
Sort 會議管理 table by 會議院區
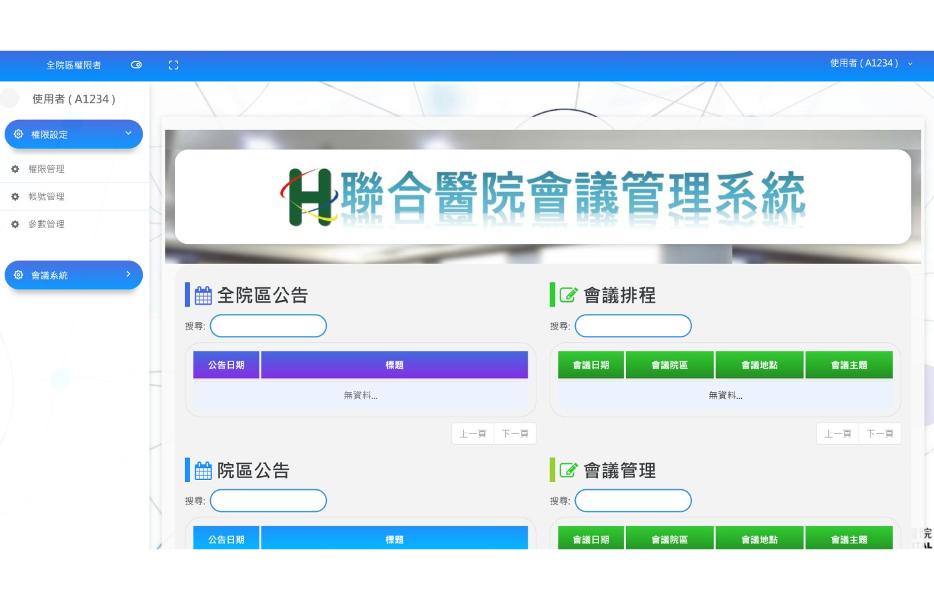click(670, 538)
